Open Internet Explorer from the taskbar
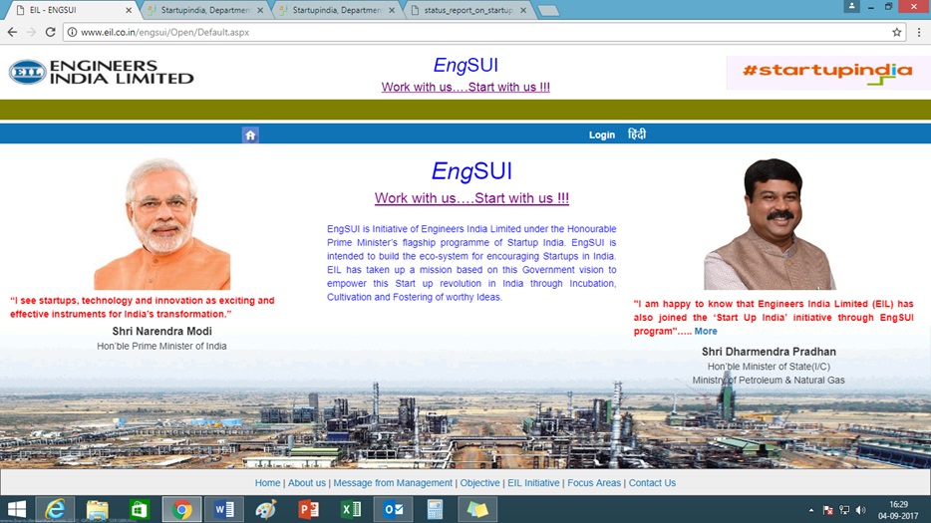 pyautogui.click(x=55, y=509)
